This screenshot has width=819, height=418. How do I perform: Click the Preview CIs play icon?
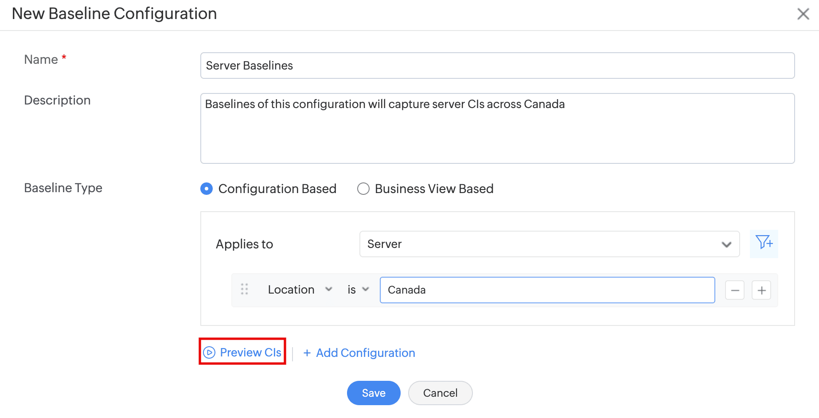209,352
